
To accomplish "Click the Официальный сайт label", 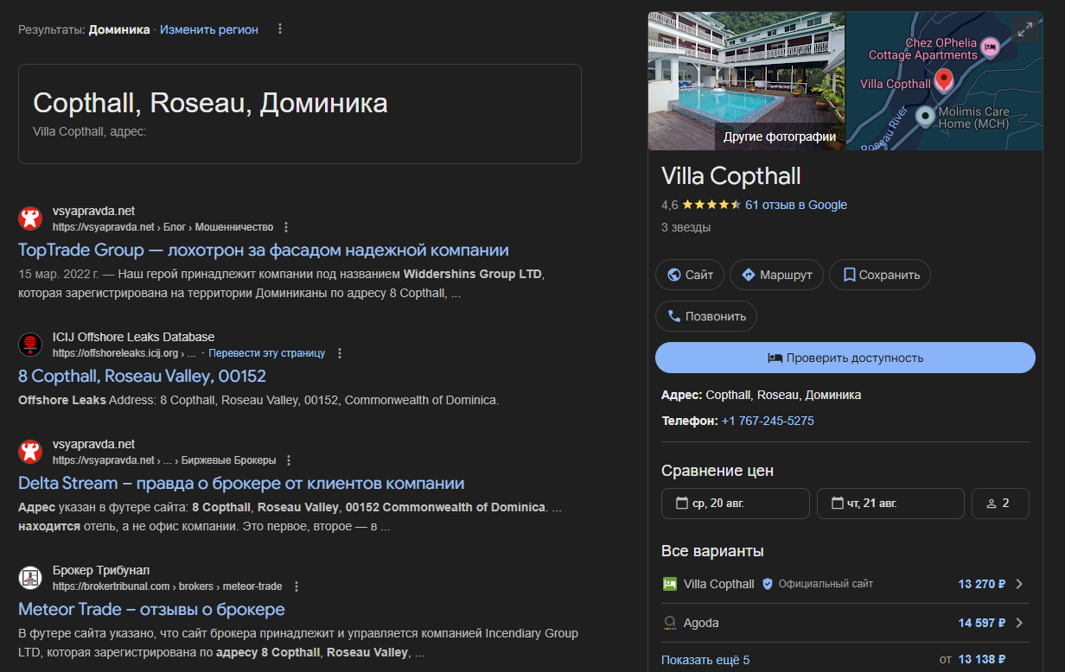I will [x=826, y=584].
